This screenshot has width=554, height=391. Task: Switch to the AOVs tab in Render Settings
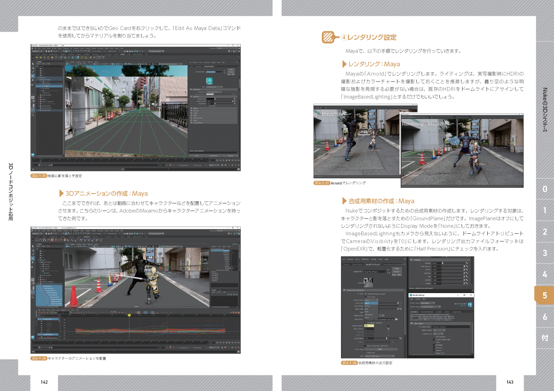[447, 312]
